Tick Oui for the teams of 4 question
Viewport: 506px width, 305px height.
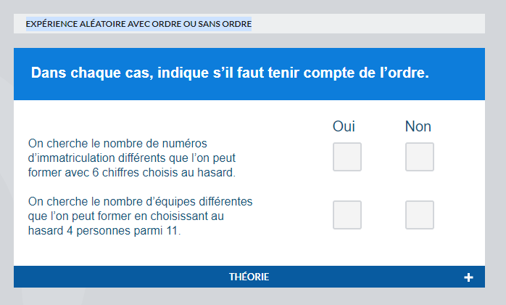347,215
